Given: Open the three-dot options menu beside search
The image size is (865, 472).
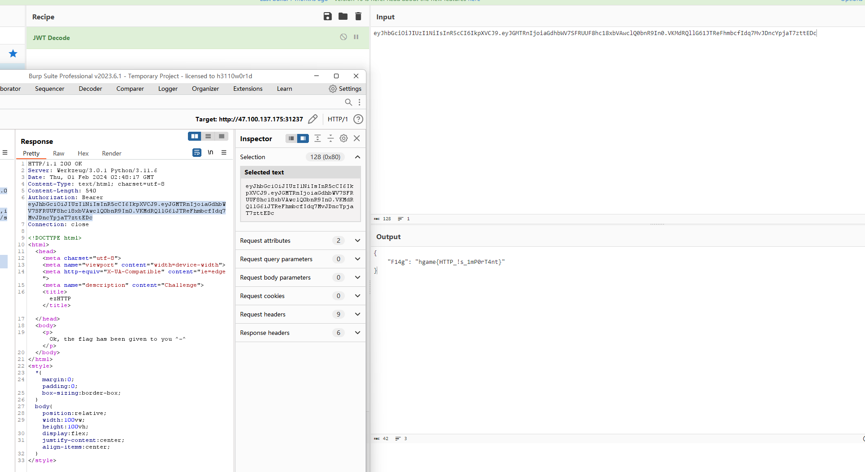Looking at the screenshot, I should [x=359, y=102].
